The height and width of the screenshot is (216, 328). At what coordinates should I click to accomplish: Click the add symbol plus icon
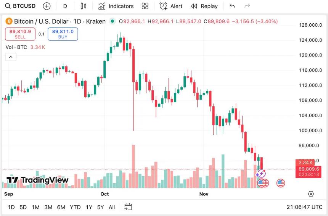pos(47,6)
